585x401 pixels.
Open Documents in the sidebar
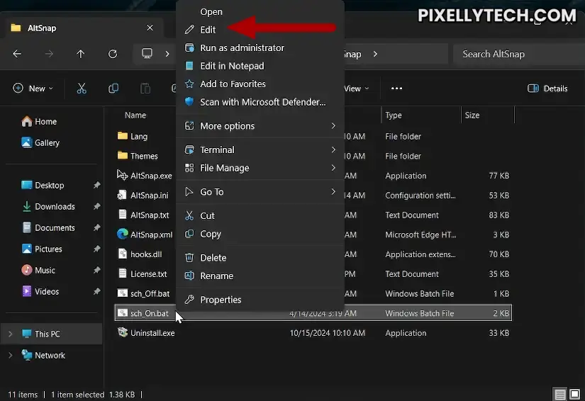click(x=48, y=227)
